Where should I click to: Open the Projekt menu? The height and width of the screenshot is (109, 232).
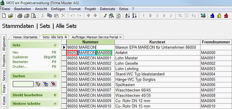(x=90, y=9)
